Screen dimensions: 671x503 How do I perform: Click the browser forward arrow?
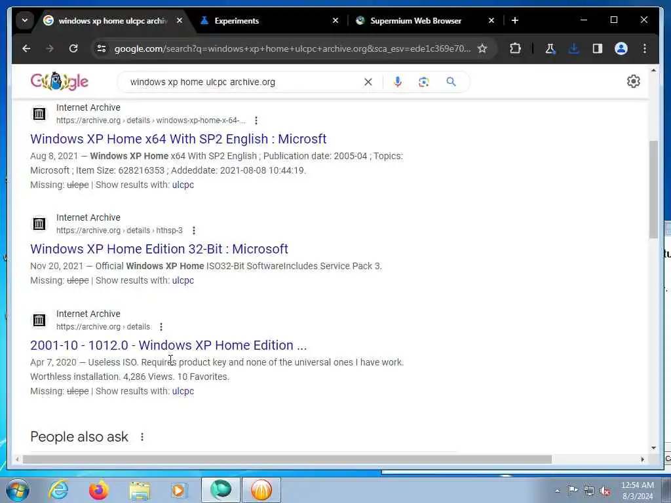(50, 48)
